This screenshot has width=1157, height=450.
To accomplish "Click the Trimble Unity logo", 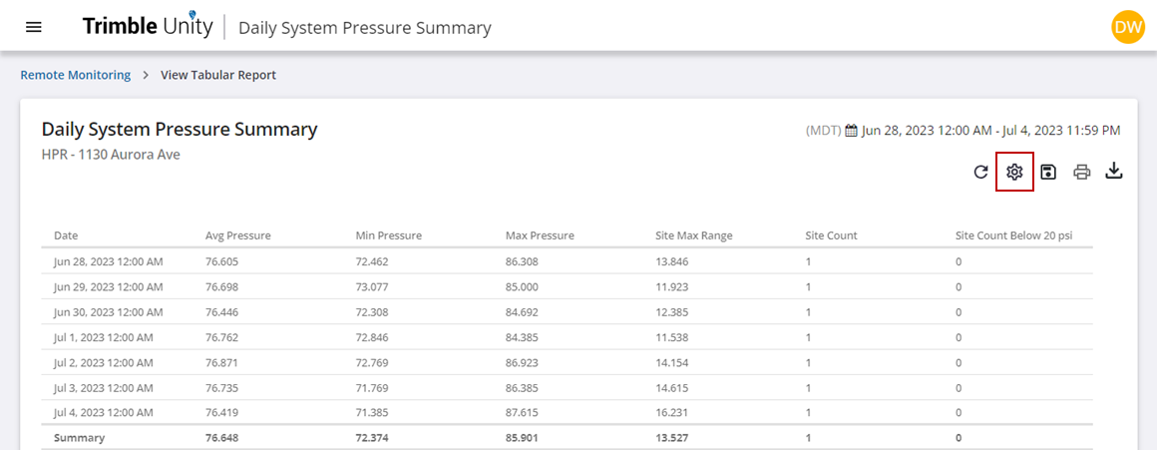I will tap(148, 27).
